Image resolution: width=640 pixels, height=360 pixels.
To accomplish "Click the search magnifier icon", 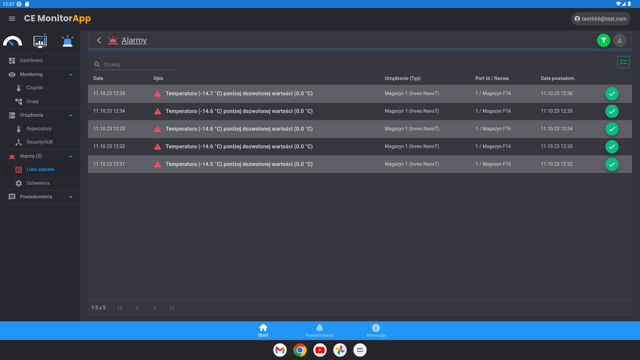I will point(97,64).
